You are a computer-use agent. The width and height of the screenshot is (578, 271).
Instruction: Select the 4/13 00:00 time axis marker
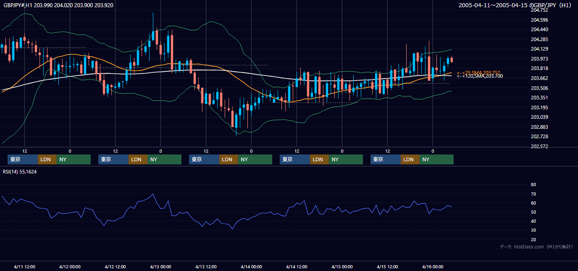[x=161, y=266]
